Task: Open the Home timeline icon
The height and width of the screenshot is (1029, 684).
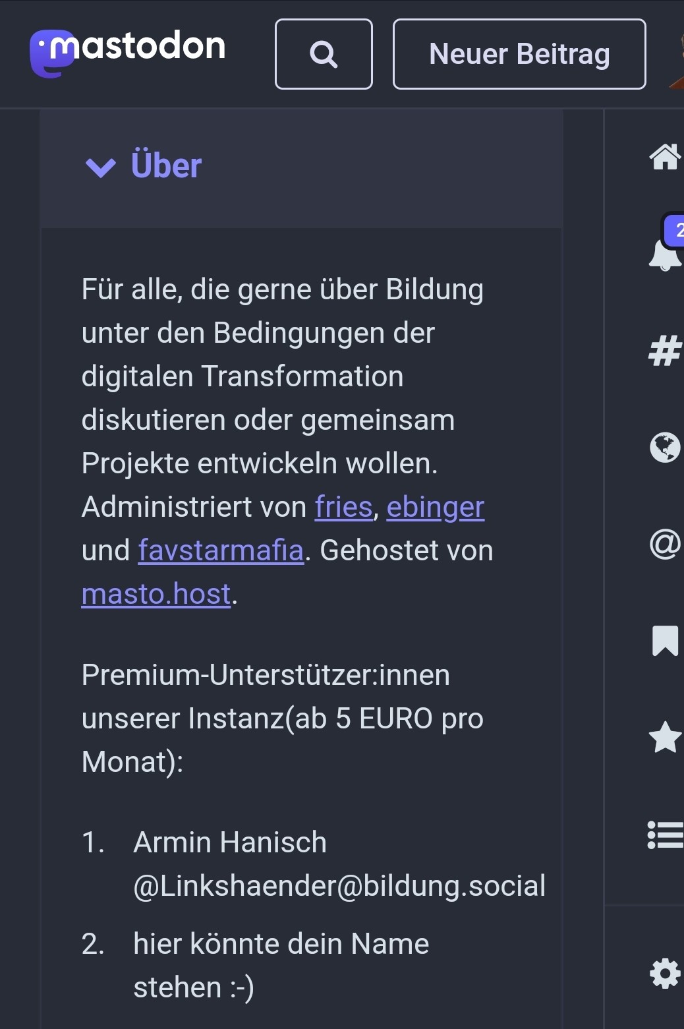Action: click(665, 157)
